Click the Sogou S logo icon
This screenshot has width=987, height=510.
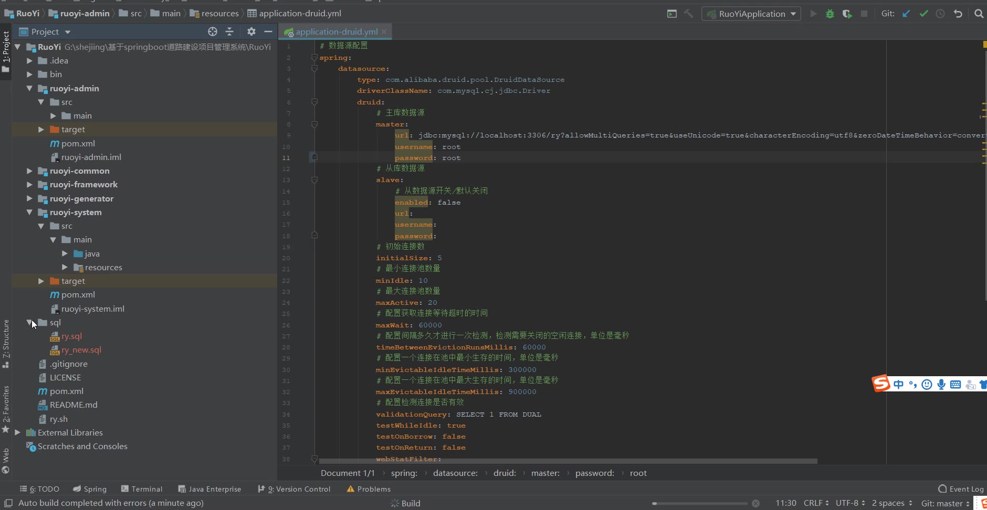[x=881, y=384]
